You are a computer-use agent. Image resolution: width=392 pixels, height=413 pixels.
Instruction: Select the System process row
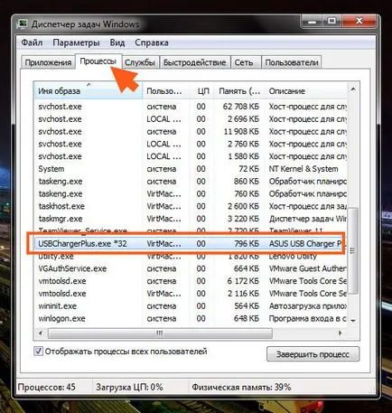coord(191,169)
